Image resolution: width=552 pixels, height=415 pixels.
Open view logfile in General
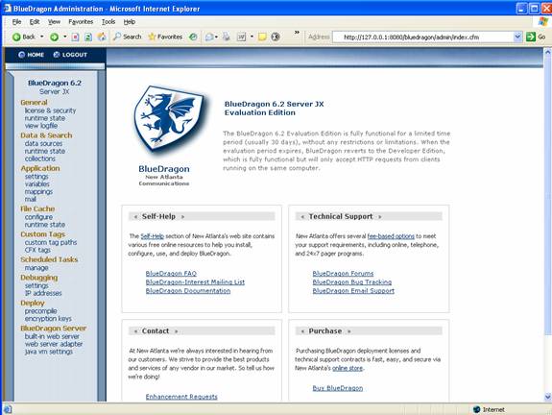point(41,126)
